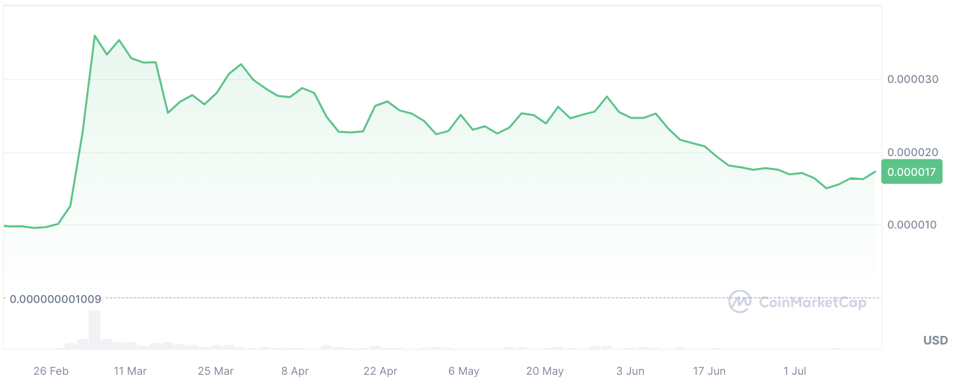
Task: Click the tallest volume bar in early March
Action: [95, 329]
